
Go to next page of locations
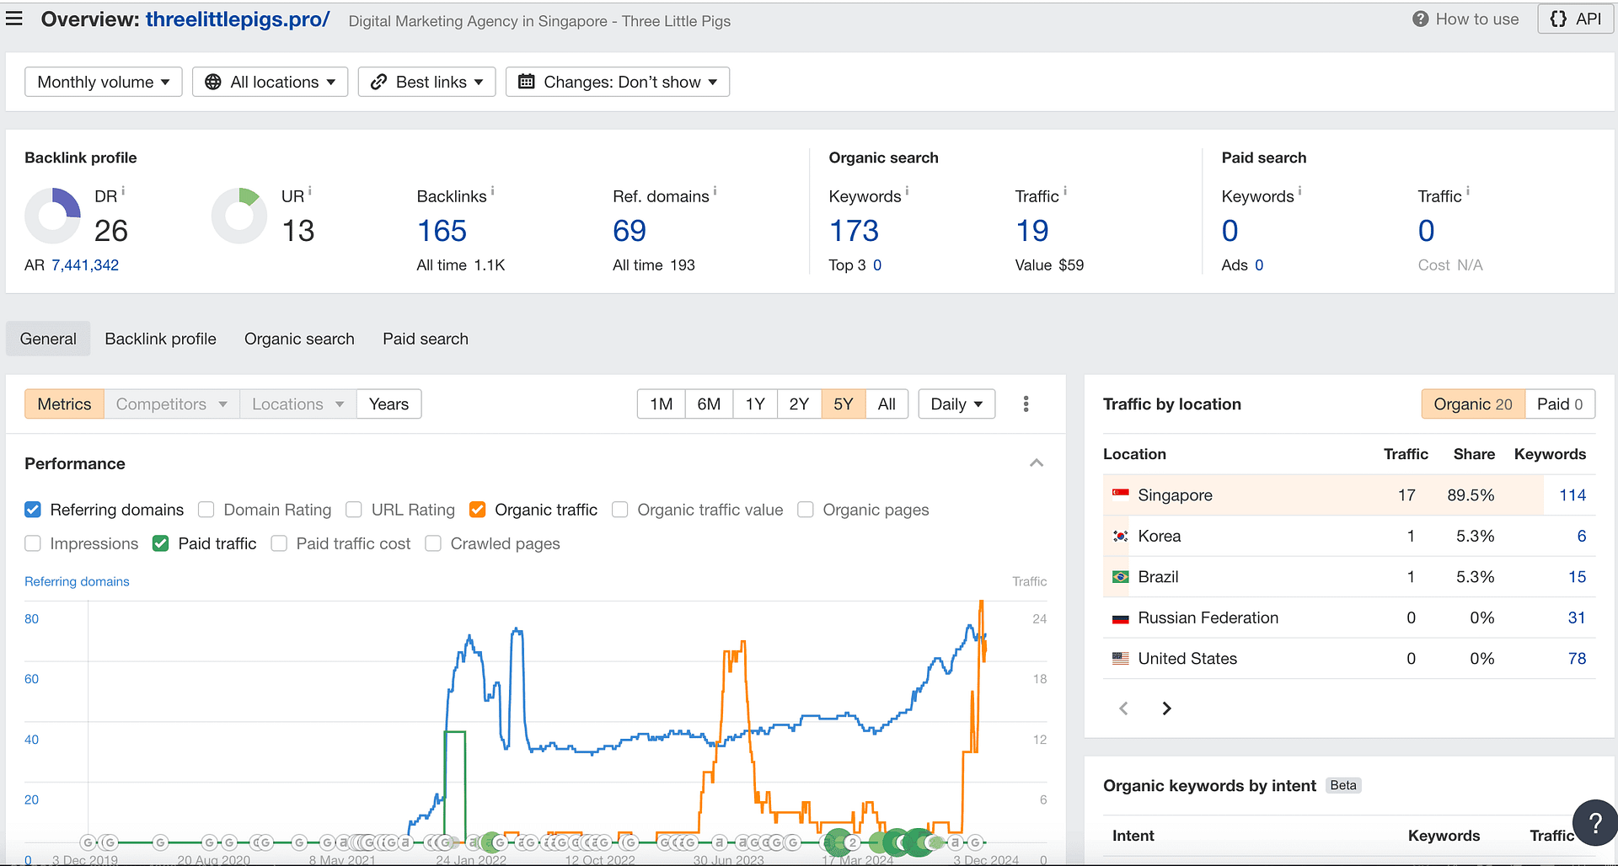tap(1166, 708)
